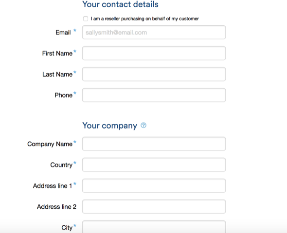
Task: Focus the Email input field
Action: pos(154,33)
